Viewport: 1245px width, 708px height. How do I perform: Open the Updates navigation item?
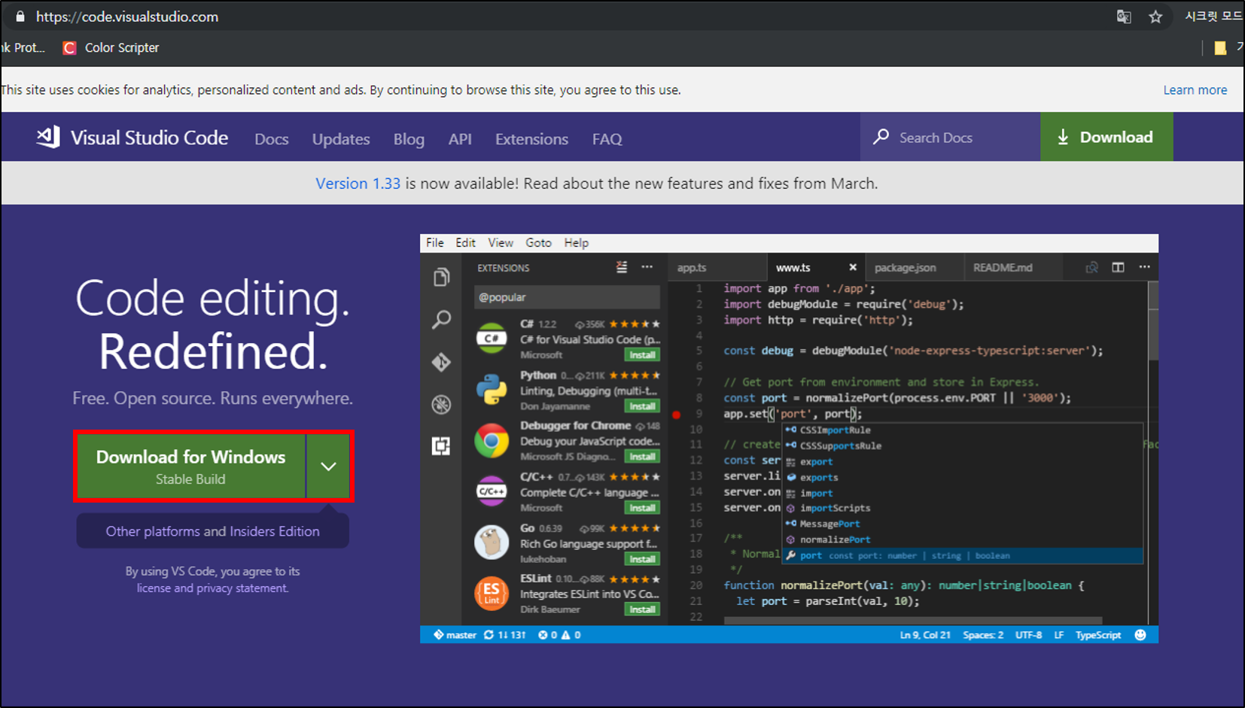(341, 139)
